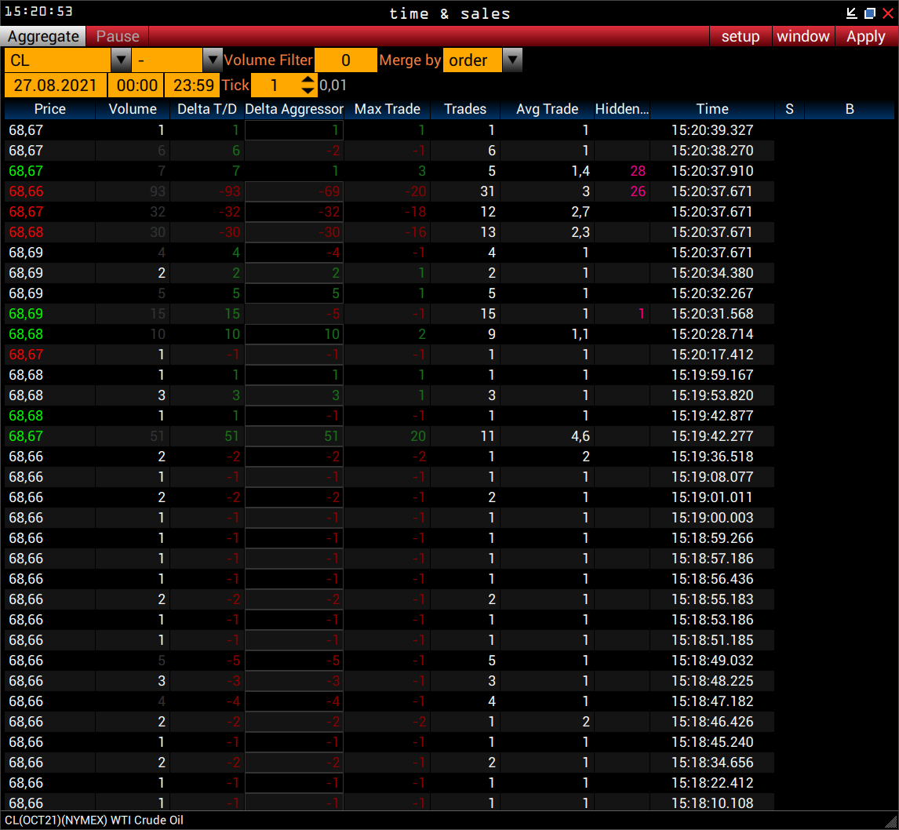The height and width of the screenshot is (830, 899).
Task: Edit the Volume Filter value field
Action: point(345,60)
